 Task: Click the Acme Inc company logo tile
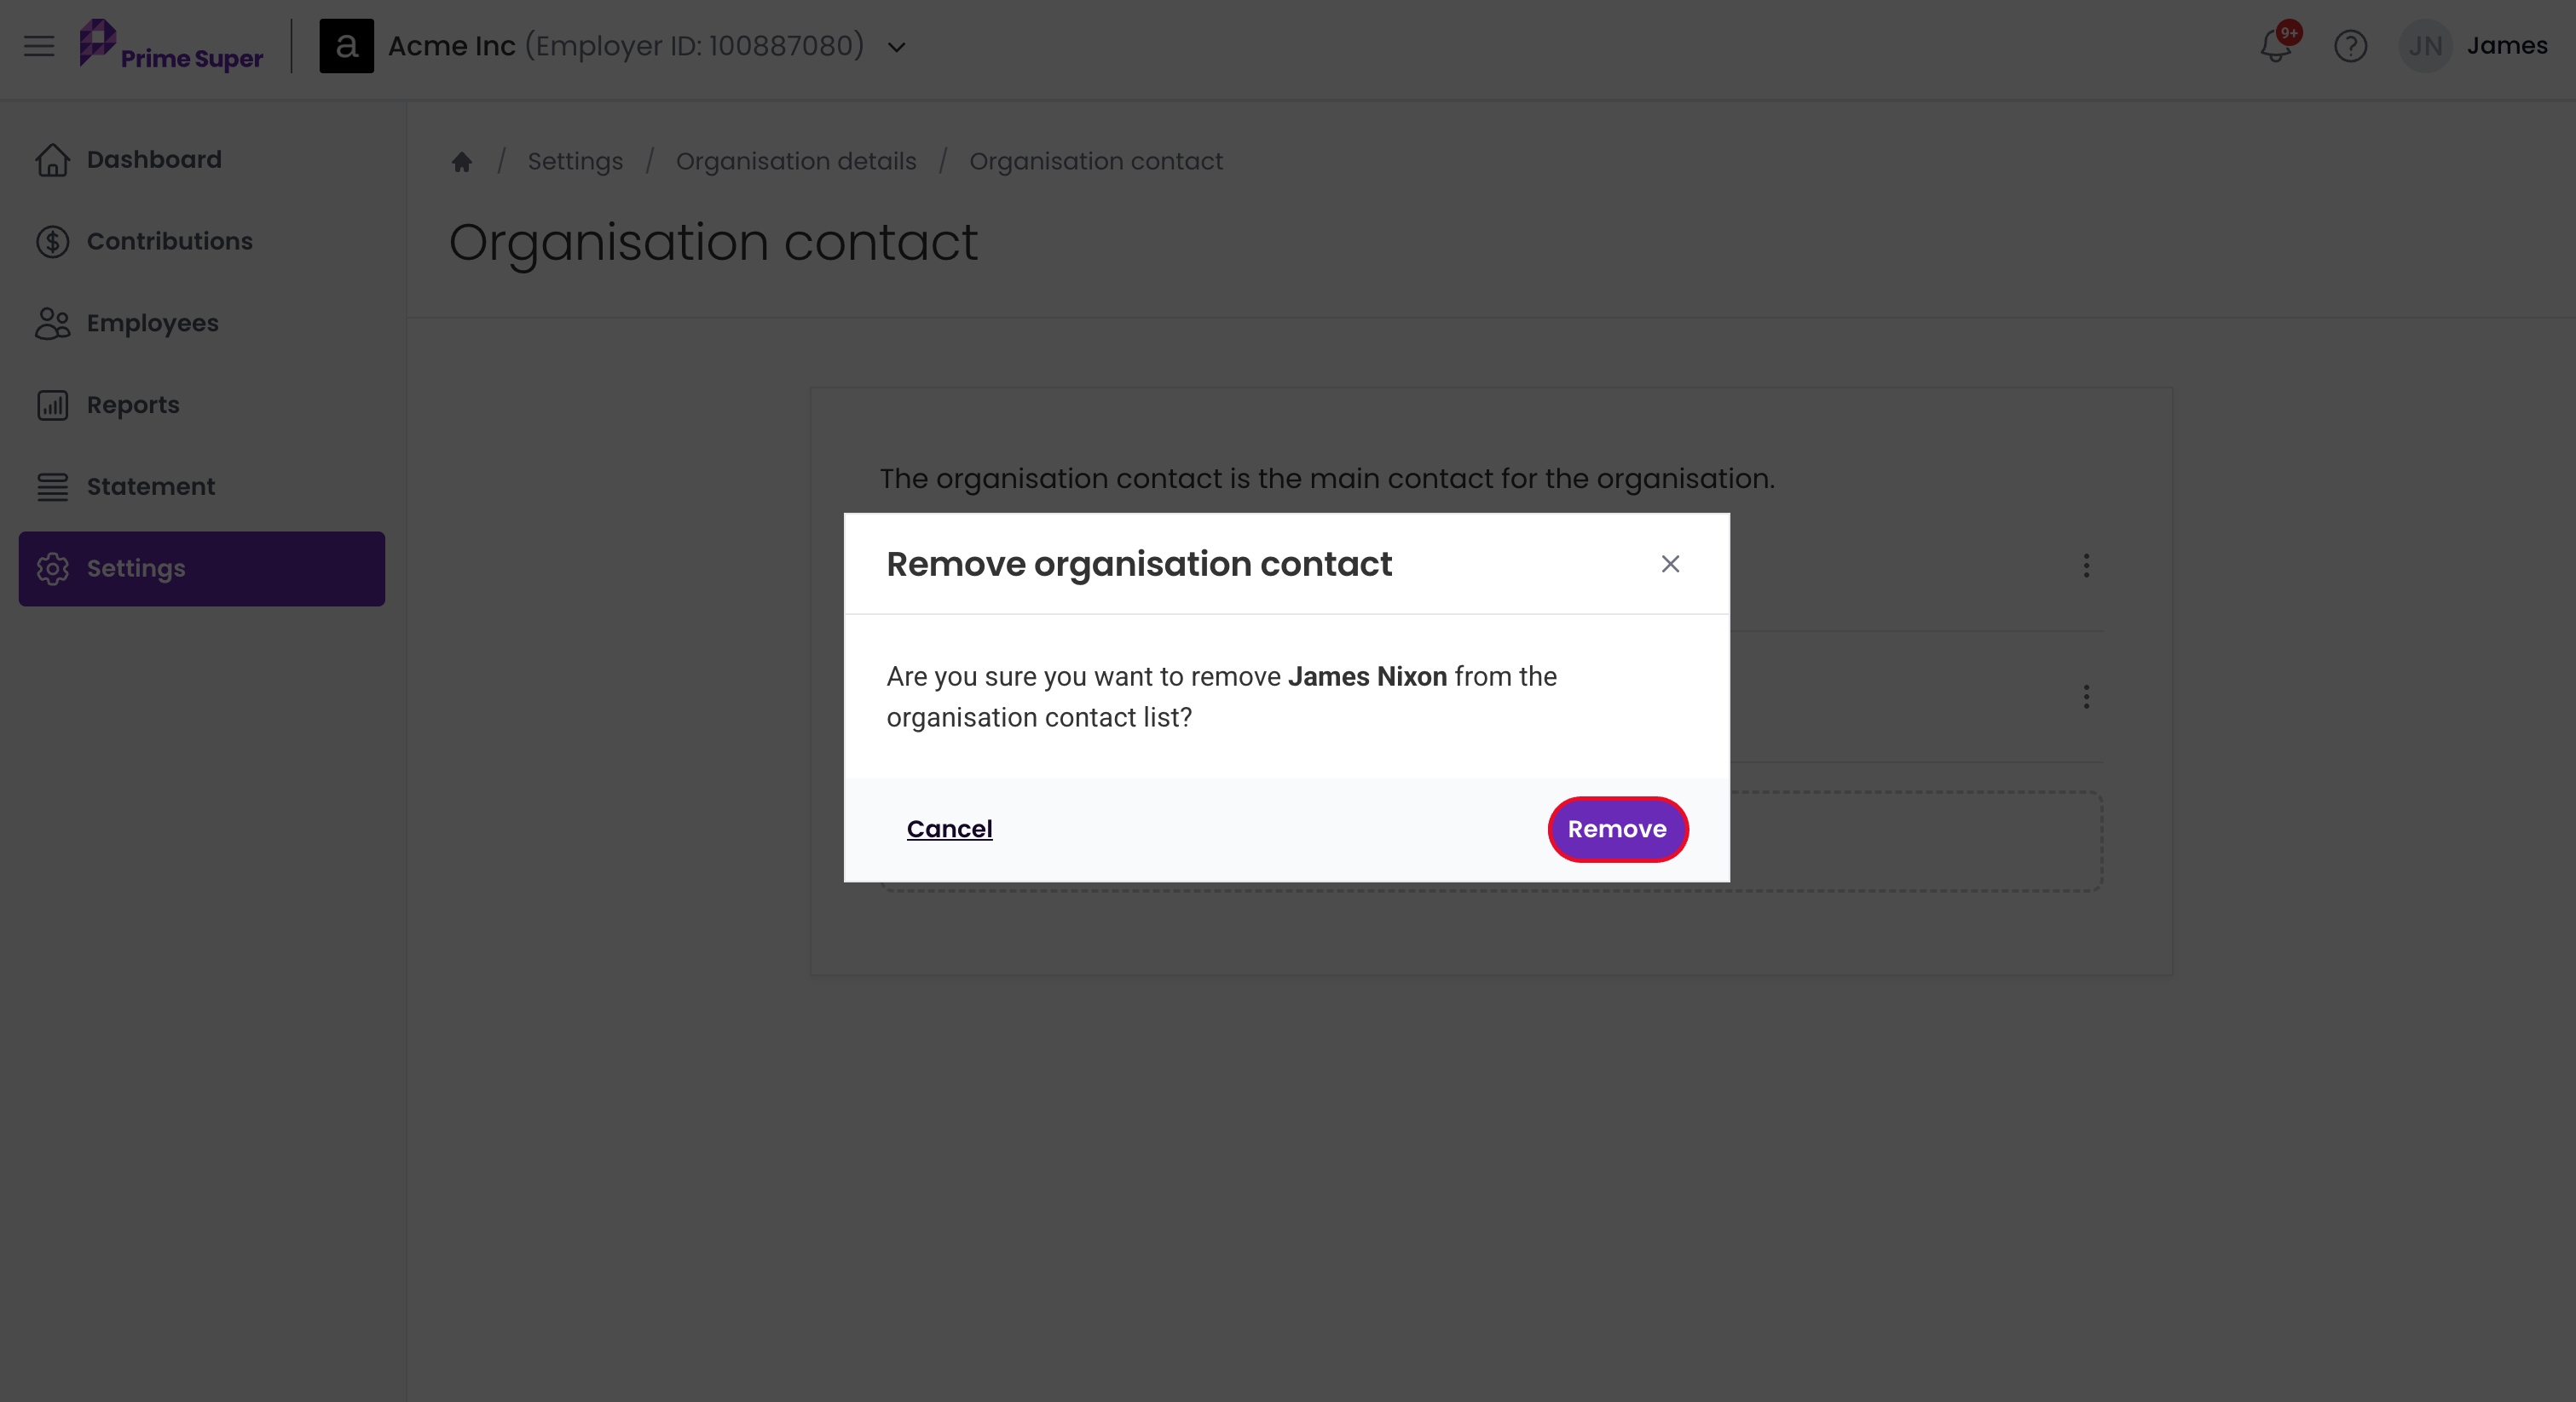click(346, 46)
